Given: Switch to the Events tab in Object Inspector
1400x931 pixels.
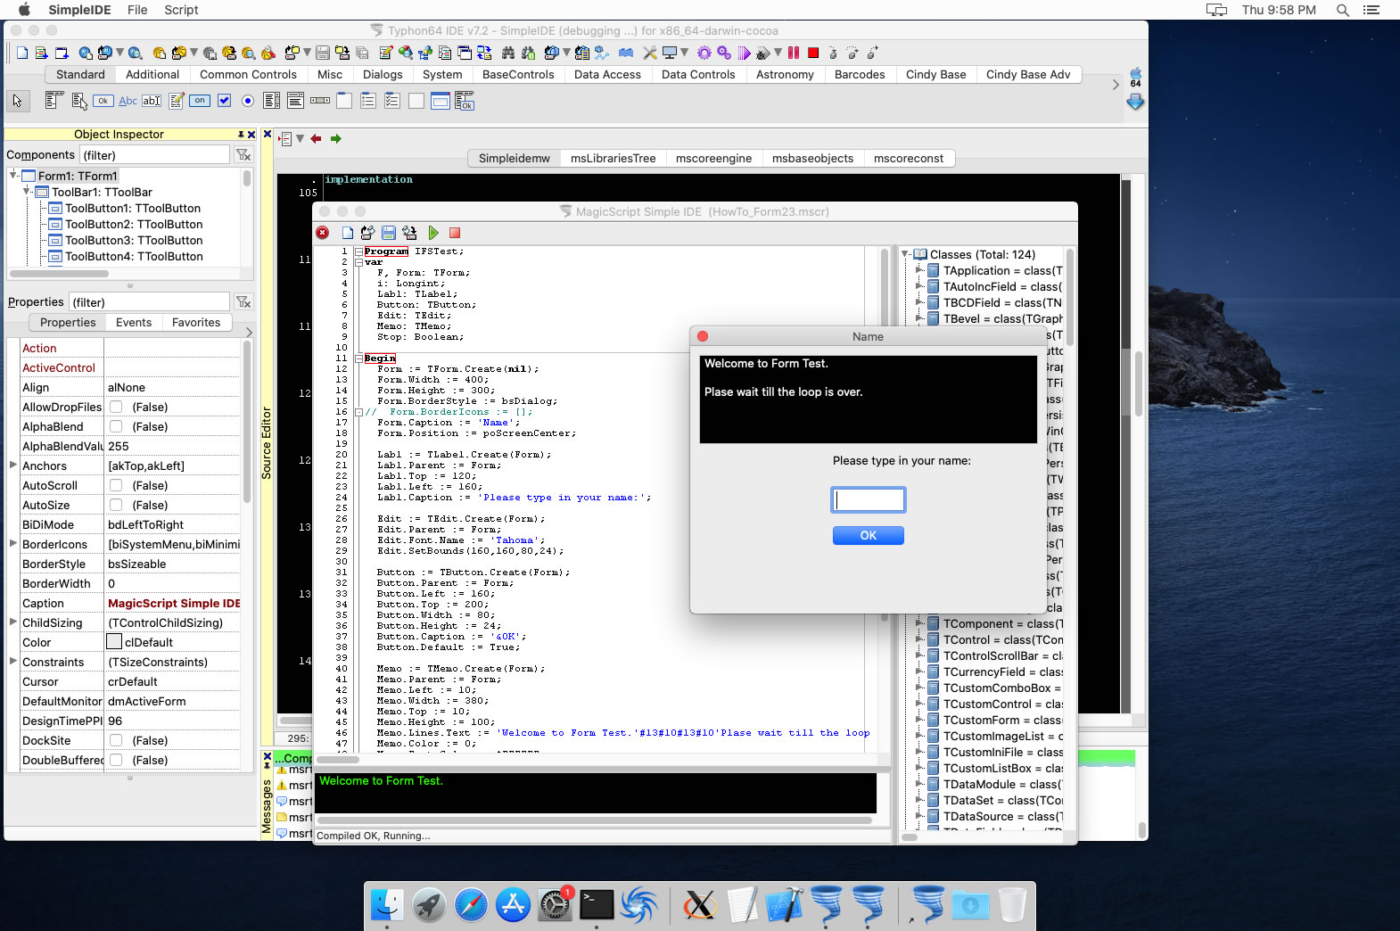Looking at the screenshot, I should pyautogui.click(x=134, y=323).
